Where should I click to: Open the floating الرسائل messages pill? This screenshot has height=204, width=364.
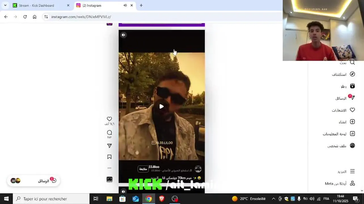coord(33,181)
